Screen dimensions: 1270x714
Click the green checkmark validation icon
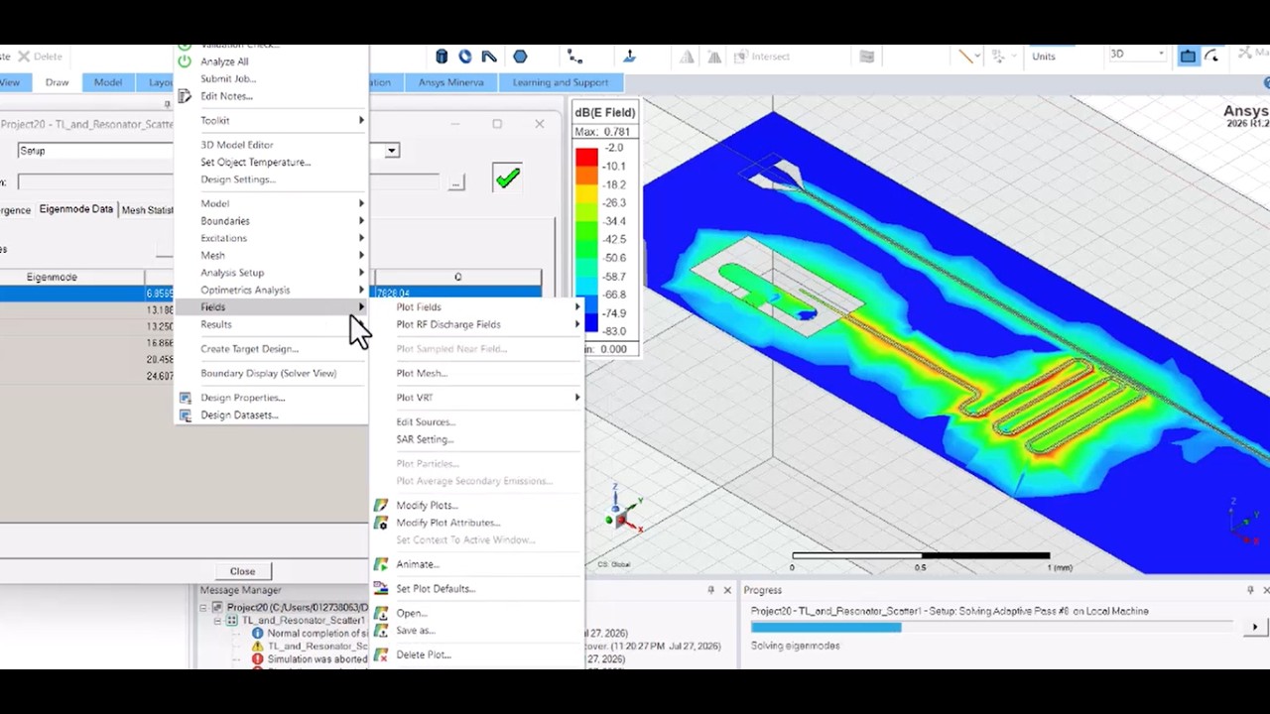coord(508,178)
